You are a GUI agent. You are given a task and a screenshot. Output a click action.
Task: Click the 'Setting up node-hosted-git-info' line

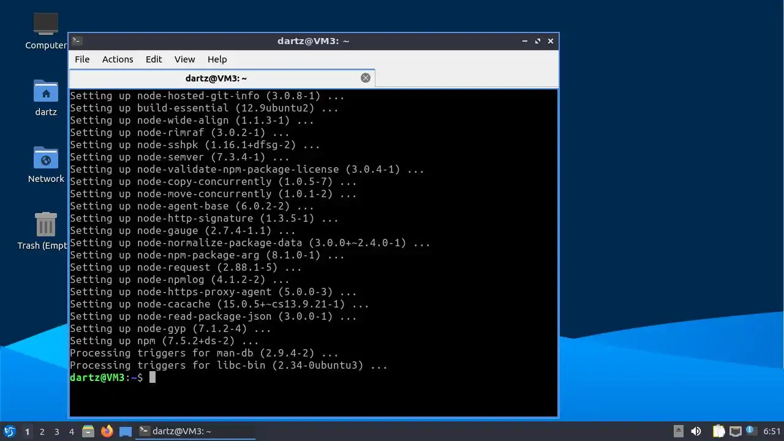207,96
